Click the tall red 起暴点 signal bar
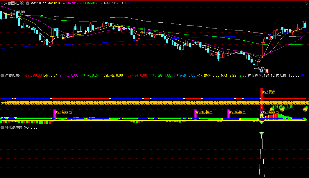 click(262, 98)
